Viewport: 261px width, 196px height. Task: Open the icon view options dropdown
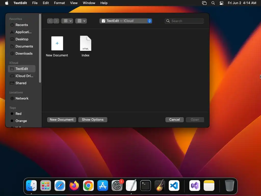tap(67, 21)
